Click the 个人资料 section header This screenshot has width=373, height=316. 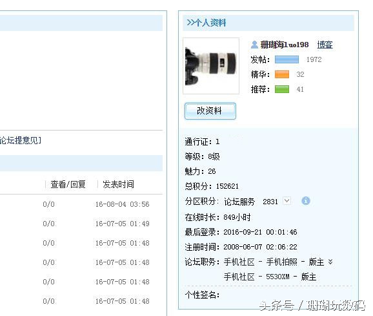tap(268, 23)
